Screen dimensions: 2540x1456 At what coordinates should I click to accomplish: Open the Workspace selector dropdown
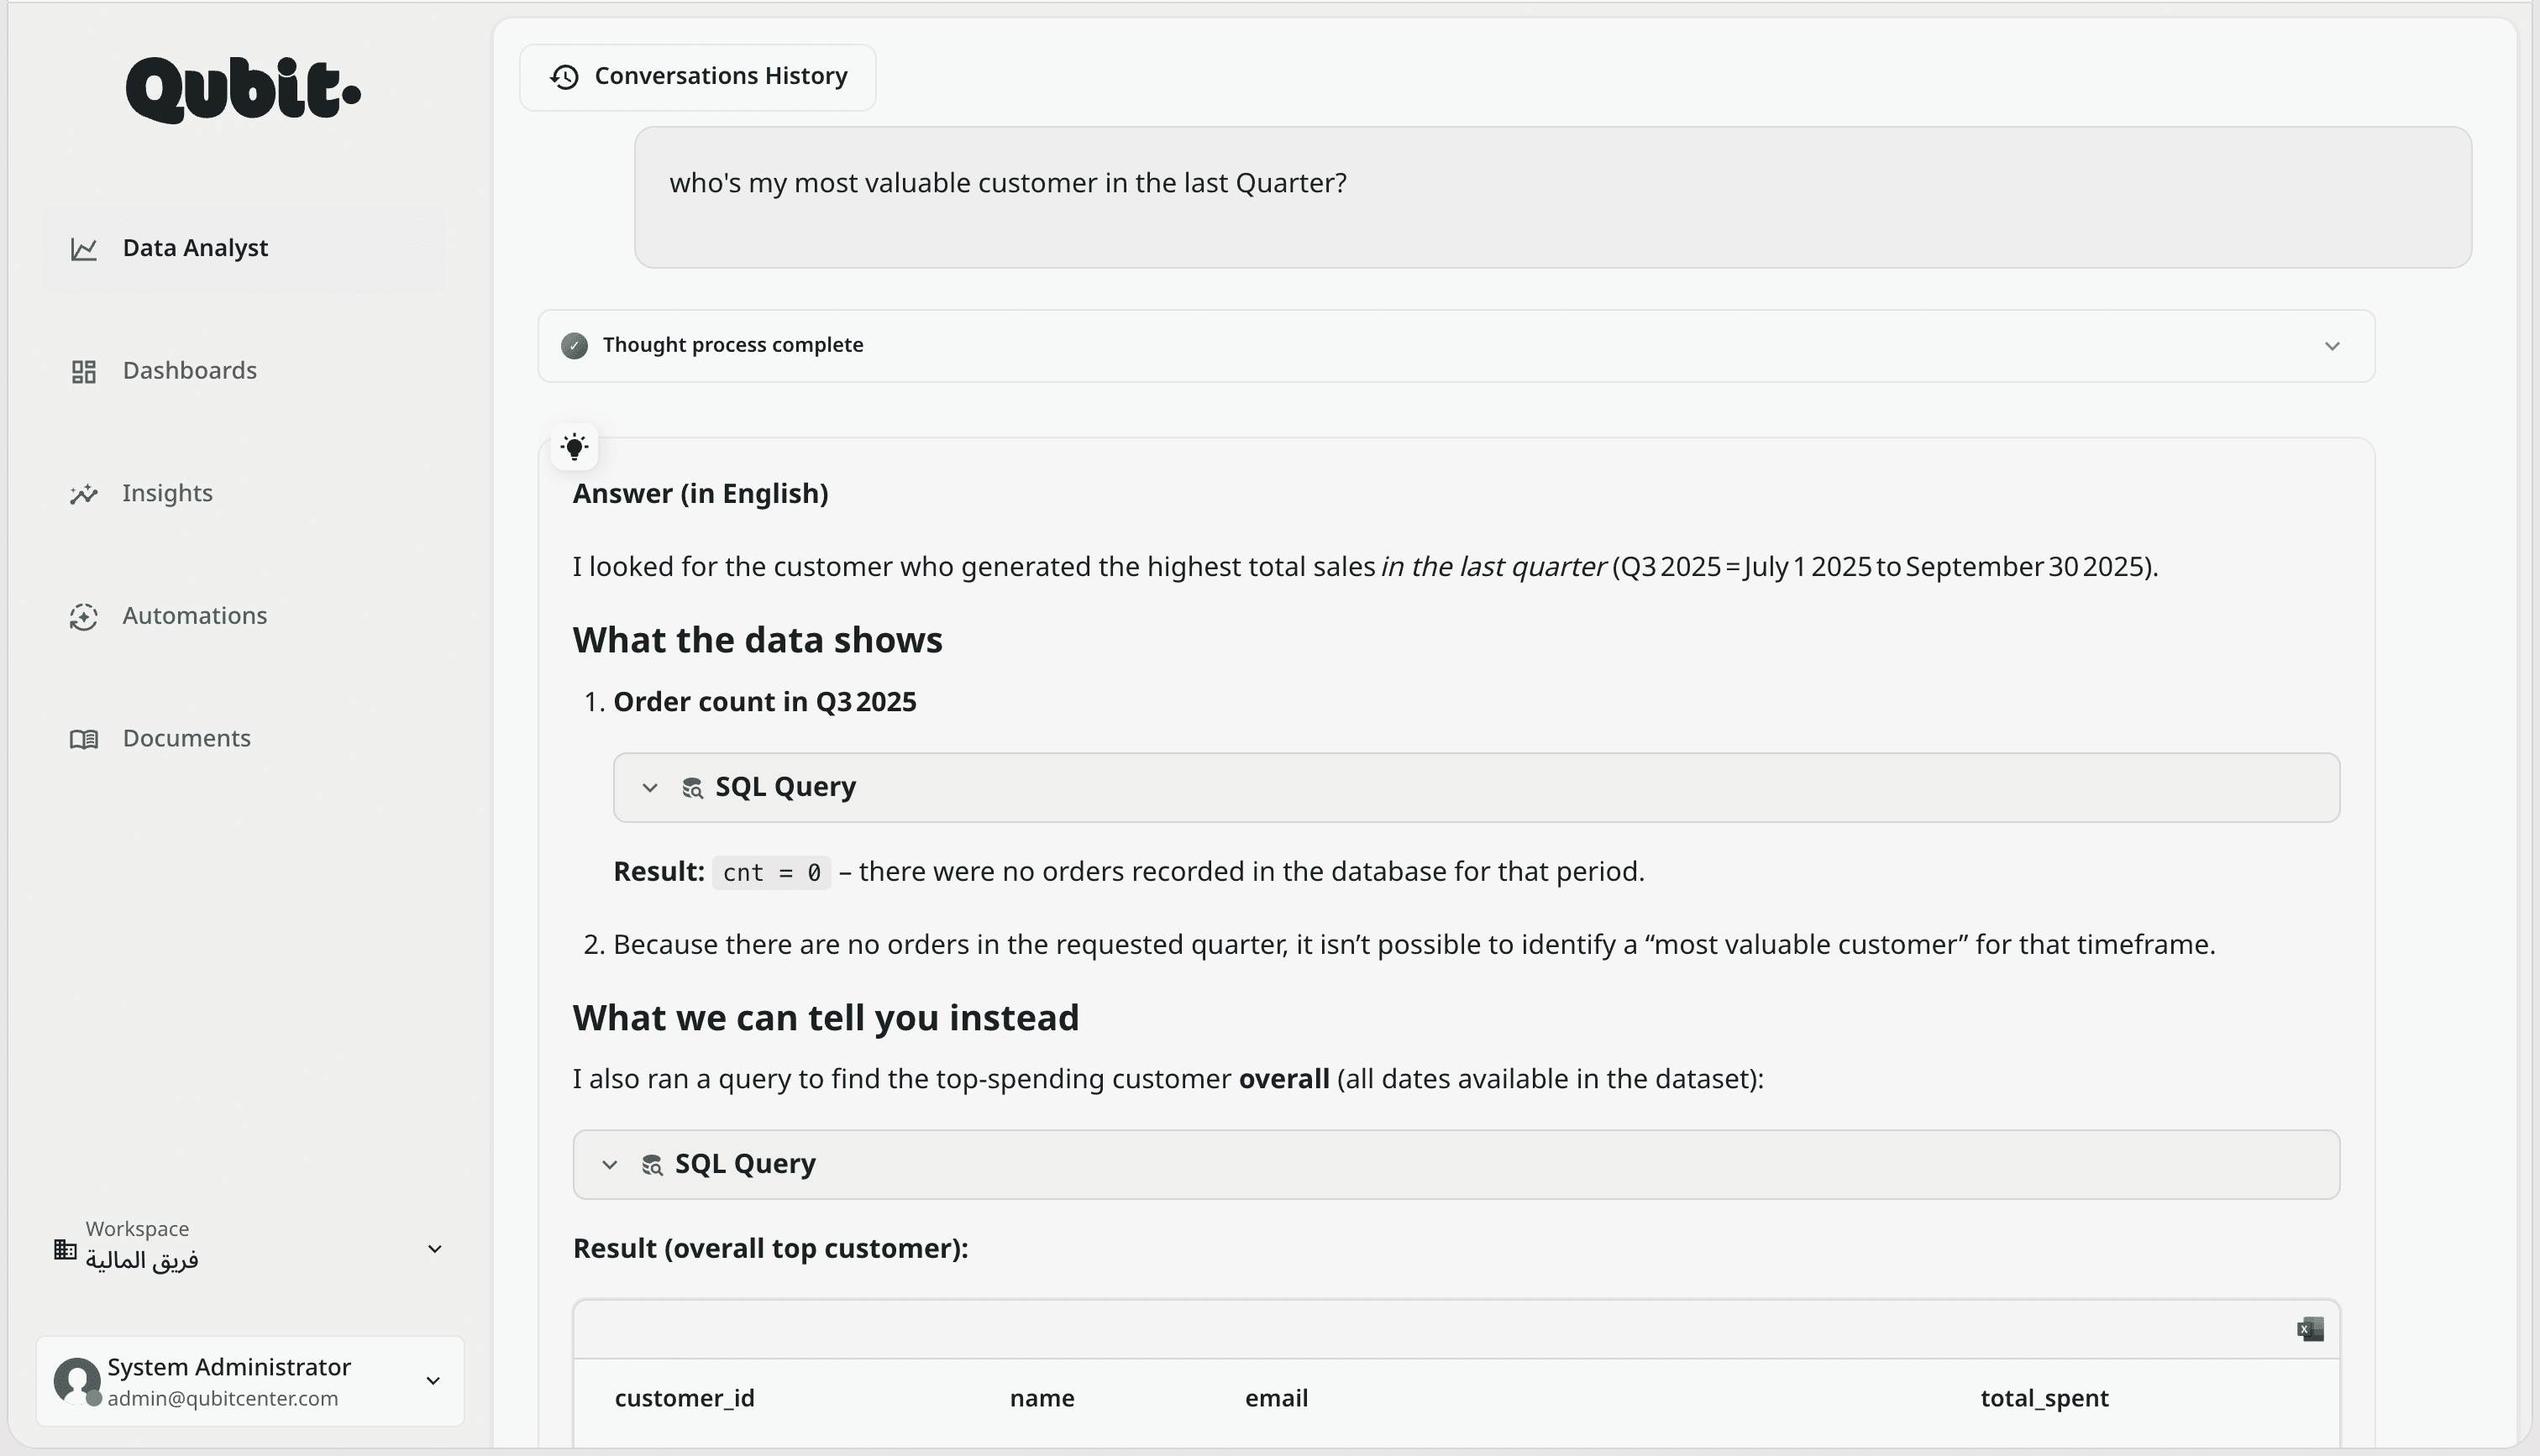[x=434, y=1249]
